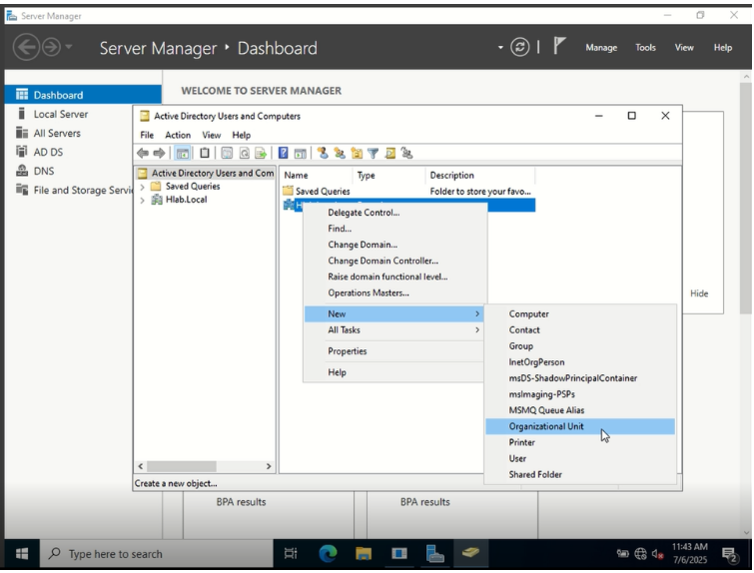Open Microsoft Edge from the taskbar
754x573 pixels.
pos(328,554)
